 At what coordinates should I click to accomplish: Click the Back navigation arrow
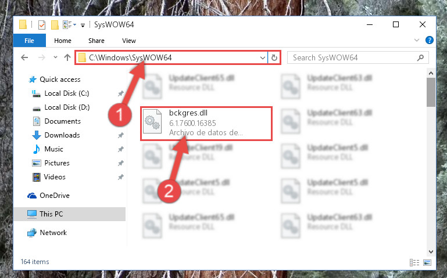(24, 58)
